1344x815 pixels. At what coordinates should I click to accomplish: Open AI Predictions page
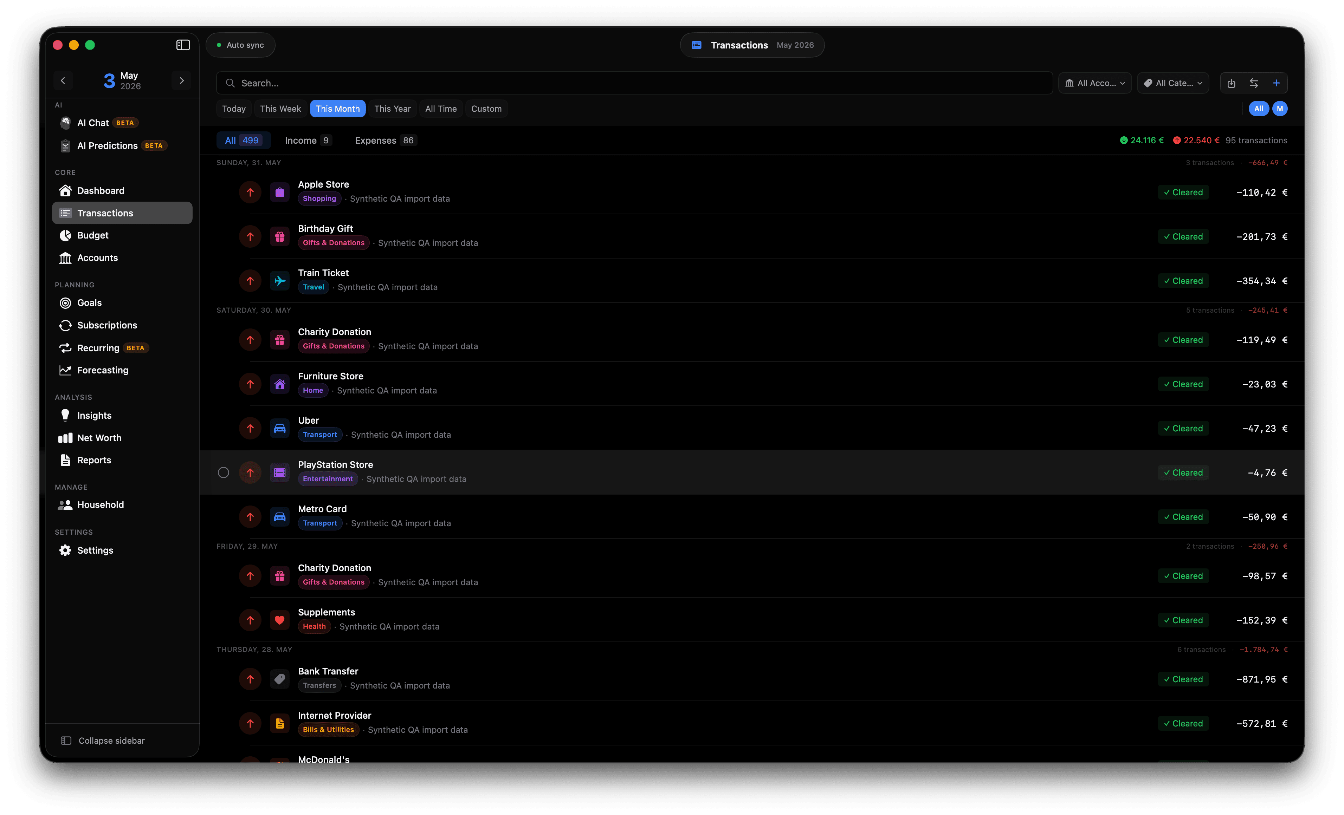click(x=122, y=145)
